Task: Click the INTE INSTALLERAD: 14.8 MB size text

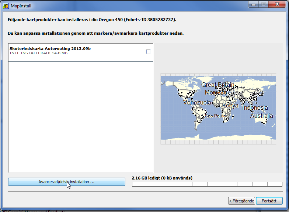Action: click(x=39, y=53)
